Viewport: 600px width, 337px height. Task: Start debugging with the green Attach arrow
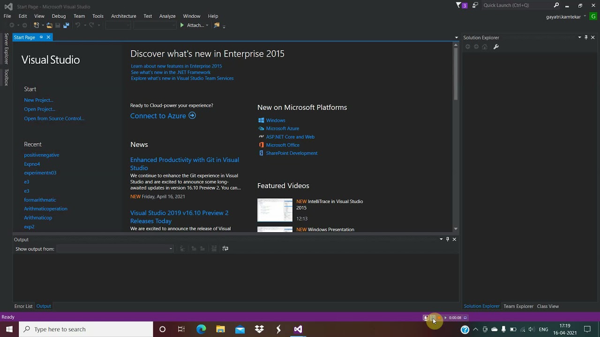click(x=182, y=25)
